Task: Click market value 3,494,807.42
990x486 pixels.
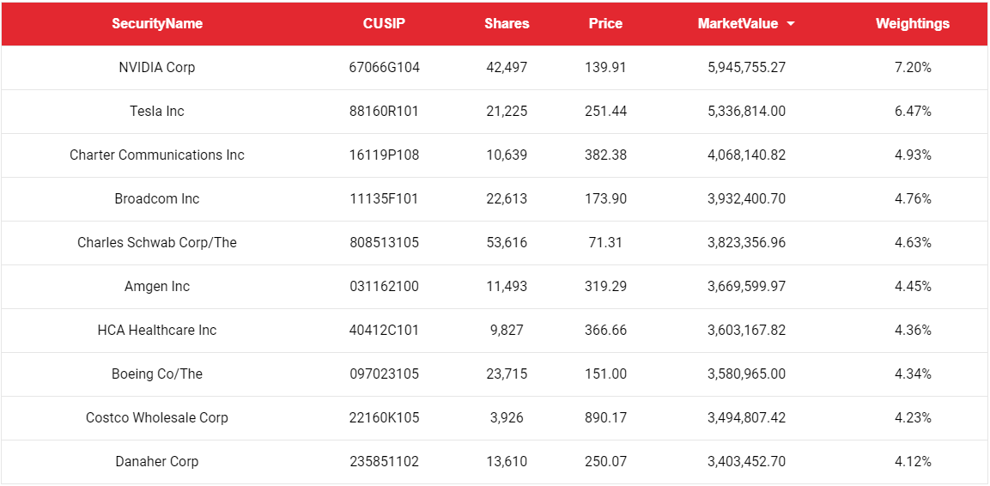Action: (x=747, y=418)
